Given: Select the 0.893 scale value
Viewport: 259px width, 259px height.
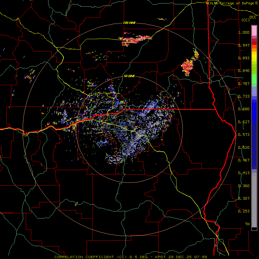Looking at the screenshot, I should point(244,58).
